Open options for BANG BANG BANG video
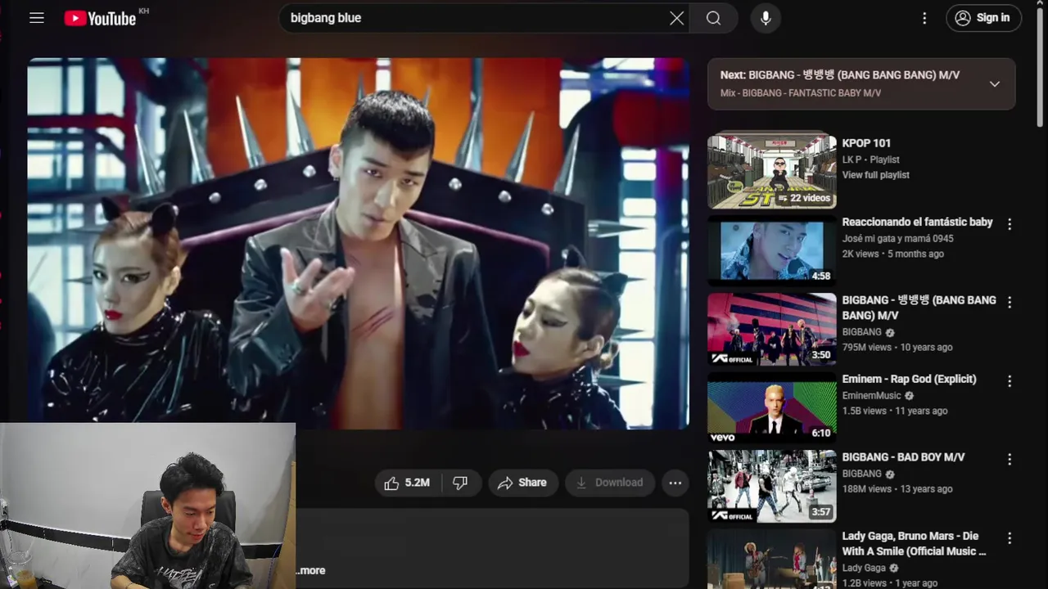 point(1010,303)
